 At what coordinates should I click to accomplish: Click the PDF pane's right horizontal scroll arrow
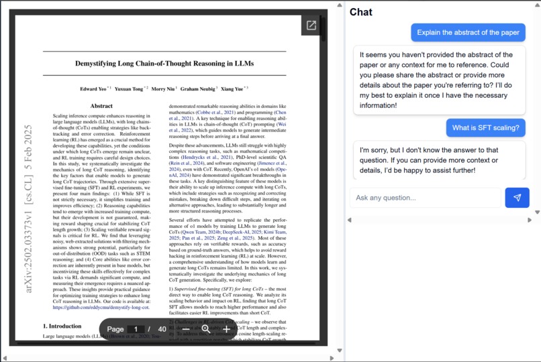(332, 358)
